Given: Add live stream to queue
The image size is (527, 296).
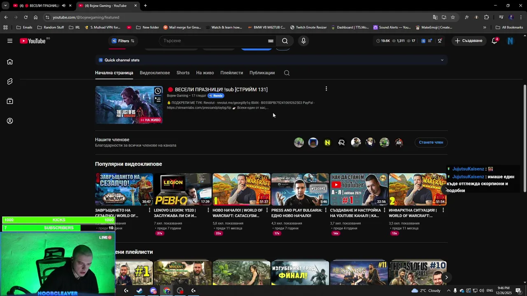Looking at the screenshot, I should click(158, 99).
